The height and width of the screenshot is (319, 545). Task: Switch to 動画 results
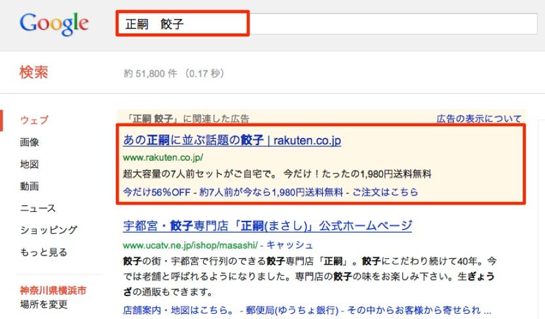[x=29, y=186]
